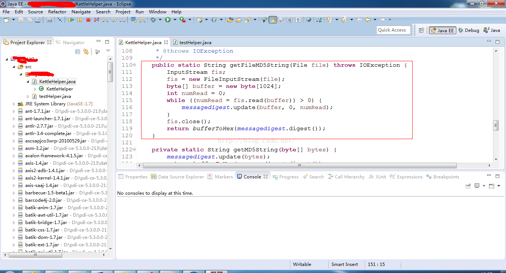Click the Open Perspective icon
The width and height of the screenshot is (506, 273).
point(421,30)
